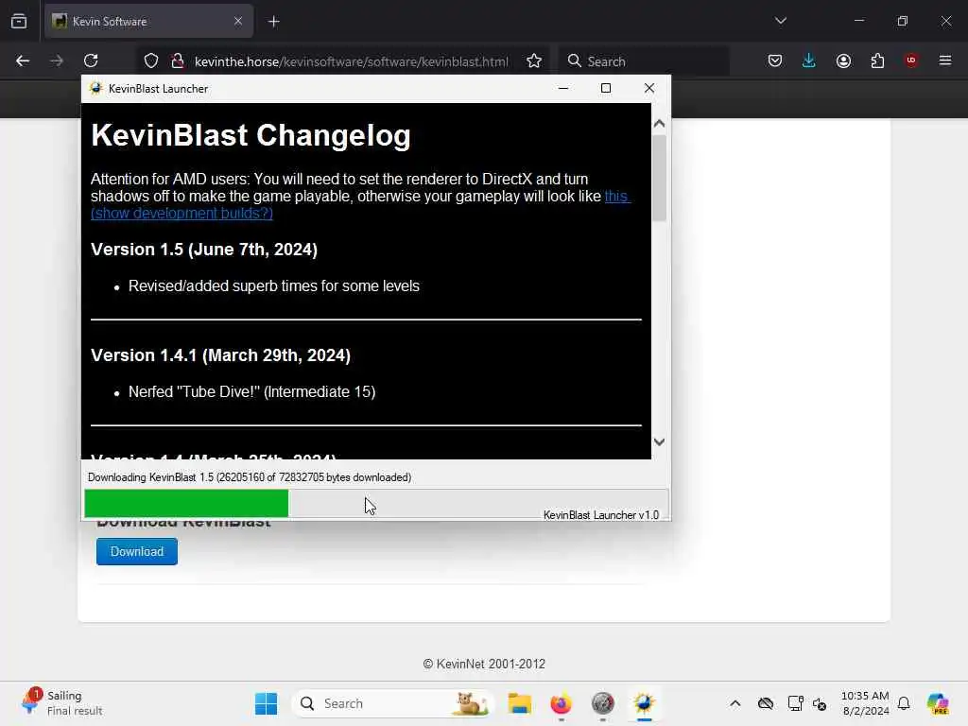Click the changelog scrollbar up arrow
The height and width of the screenshot is (726, 968).
click(659, 124)
